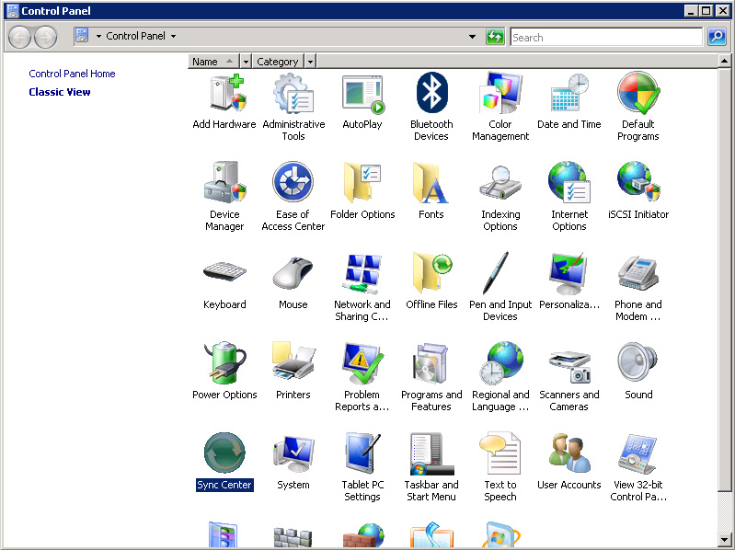
Task: Open Administrative Tools
Action: [x=293, y=107]
